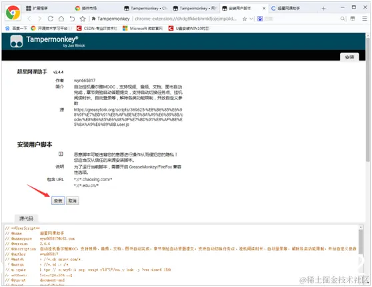Click the greasyfork.org source URL text
Viewport: 372px width, 287px height.
tap(128, 117)
